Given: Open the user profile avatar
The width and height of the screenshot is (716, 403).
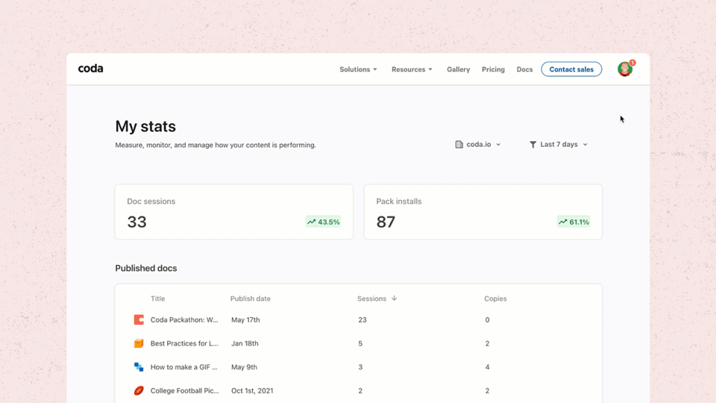Looking at the screenshot, I should 625,69.
